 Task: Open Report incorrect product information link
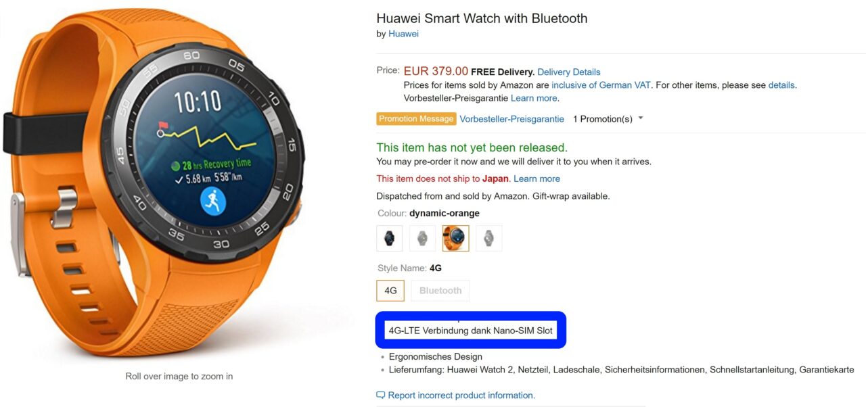461,396
